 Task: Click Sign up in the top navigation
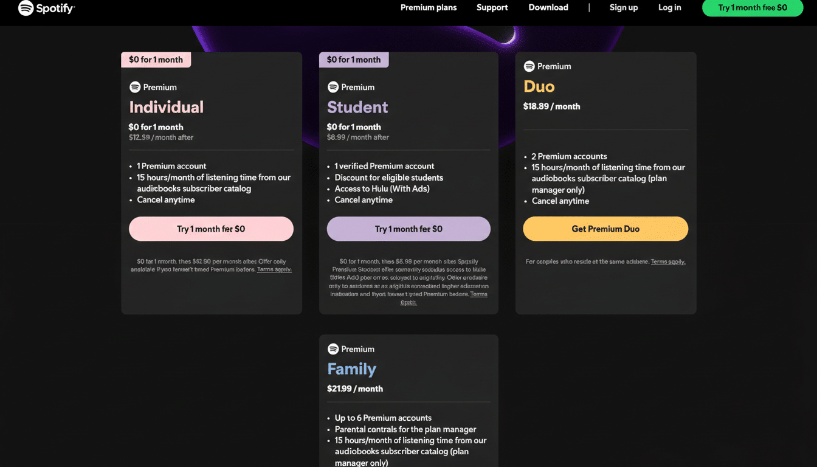click(x=624, y=8)
